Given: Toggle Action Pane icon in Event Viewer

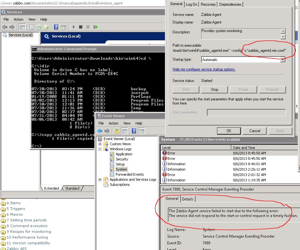Looking at the screenshot, I should [142, 131].
